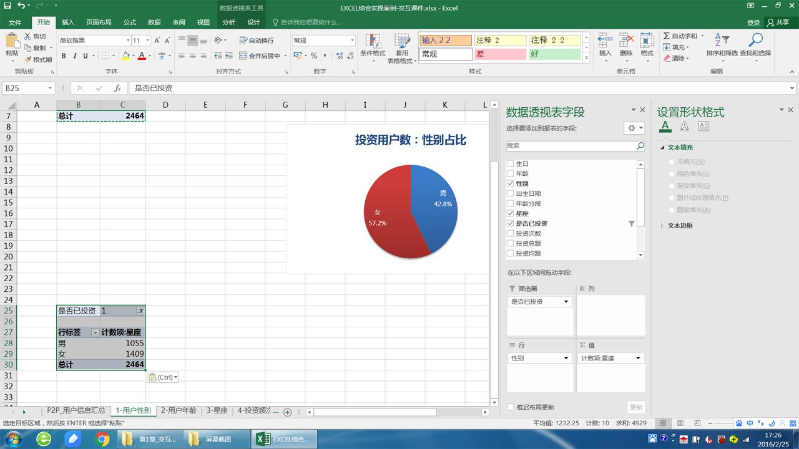The width and height of the screenshot is (799, 449).
Task: Switch to the 公式 ribbon tab
Action: click(130, 22)
